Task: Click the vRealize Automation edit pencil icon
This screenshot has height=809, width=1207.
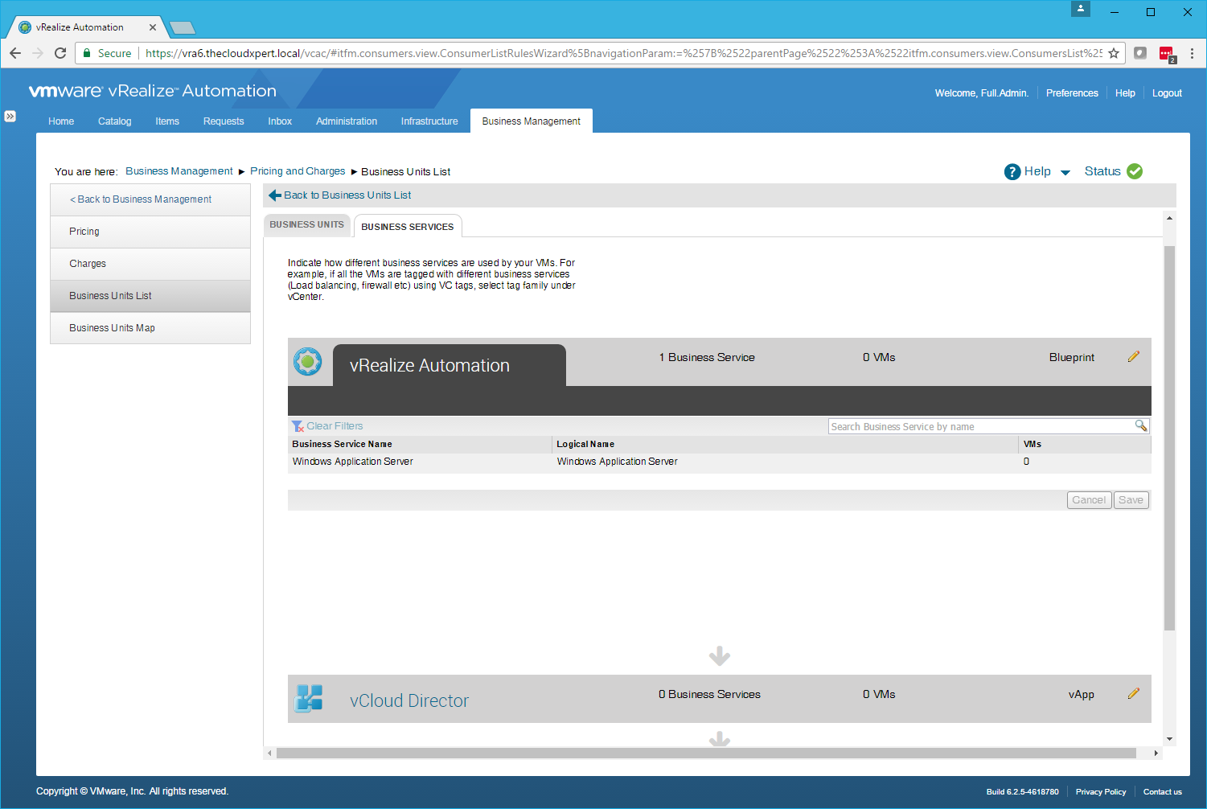Action: (x=1133, y=357)
